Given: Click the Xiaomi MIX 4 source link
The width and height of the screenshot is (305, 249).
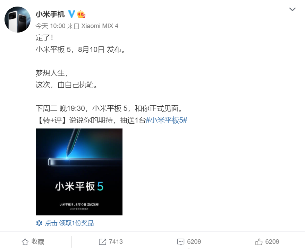Looking at the screenshot, I should pyautogui.click(x=100, y=26).
